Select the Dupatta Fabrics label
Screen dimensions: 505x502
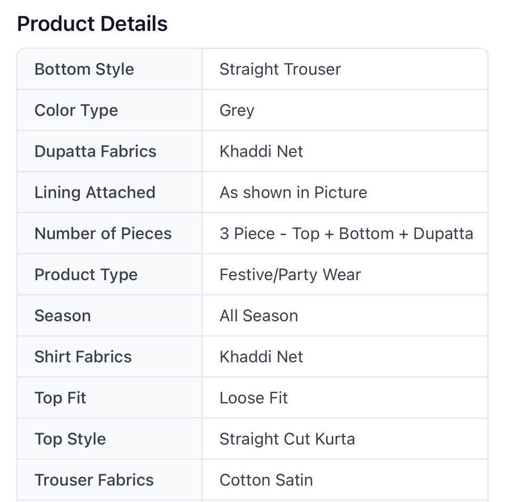95,151
